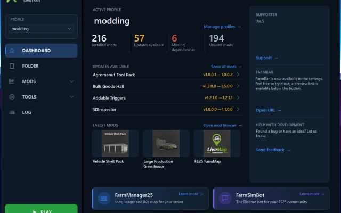Open the Tools menu item
Screen dimensions: 341x213
point(41,97)
